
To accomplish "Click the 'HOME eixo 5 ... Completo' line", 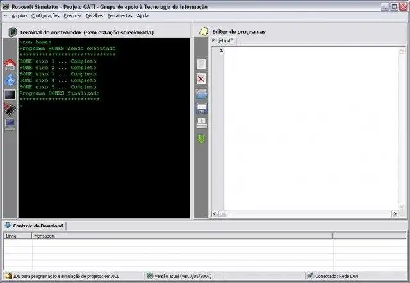I will 58,87.
